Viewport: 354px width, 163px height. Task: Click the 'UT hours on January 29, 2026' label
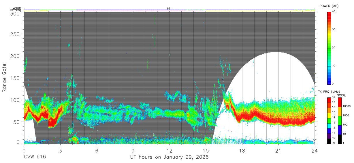169,157
